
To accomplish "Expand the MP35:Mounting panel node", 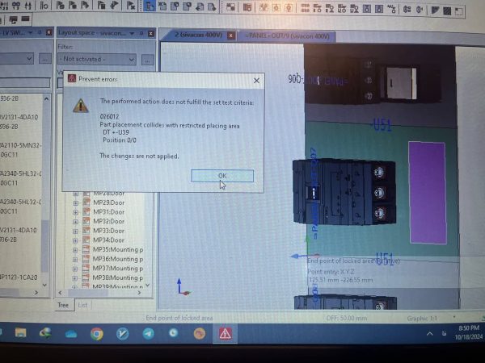I will [x=75, y=250].
